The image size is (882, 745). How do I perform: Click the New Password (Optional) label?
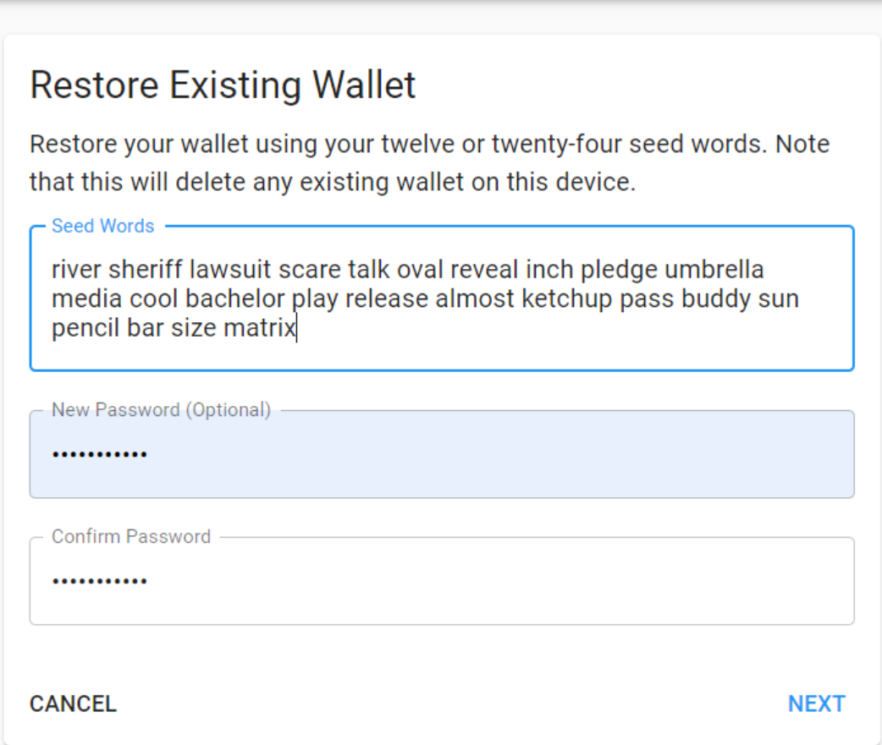click(161, 410)
